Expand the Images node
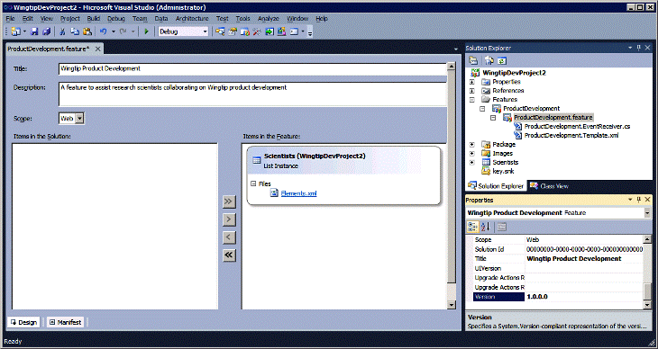 click(x=472, y=153)
